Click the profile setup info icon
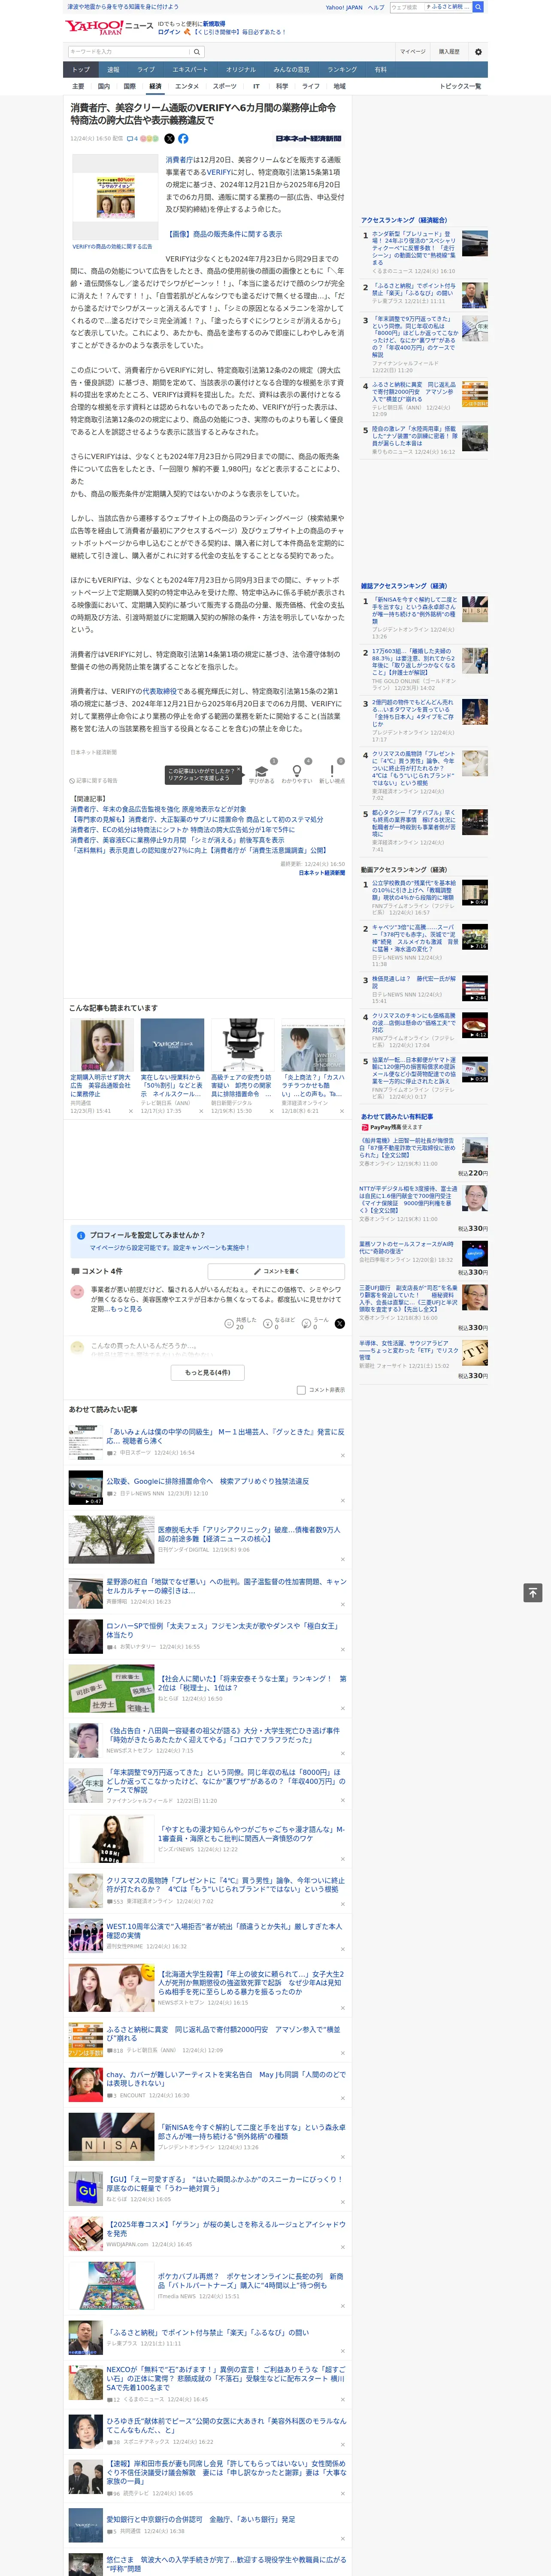551x2576 pixels. tap(81, 1235)
